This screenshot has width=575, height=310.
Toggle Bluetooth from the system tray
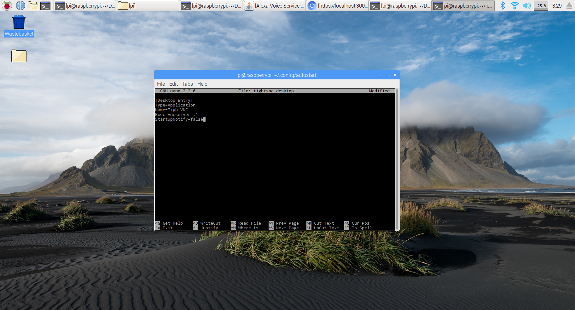pyautogui.click(x=503, y=5)
